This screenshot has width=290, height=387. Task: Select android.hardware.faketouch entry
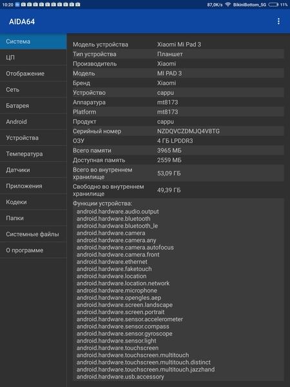[114, 269]
